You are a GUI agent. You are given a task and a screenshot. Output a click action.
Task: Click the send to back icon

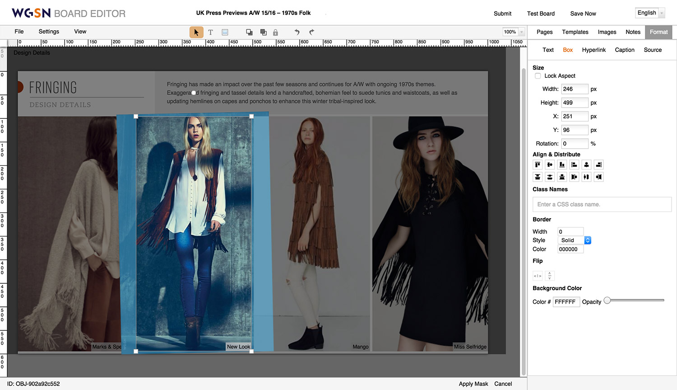(x=263, y=32)
